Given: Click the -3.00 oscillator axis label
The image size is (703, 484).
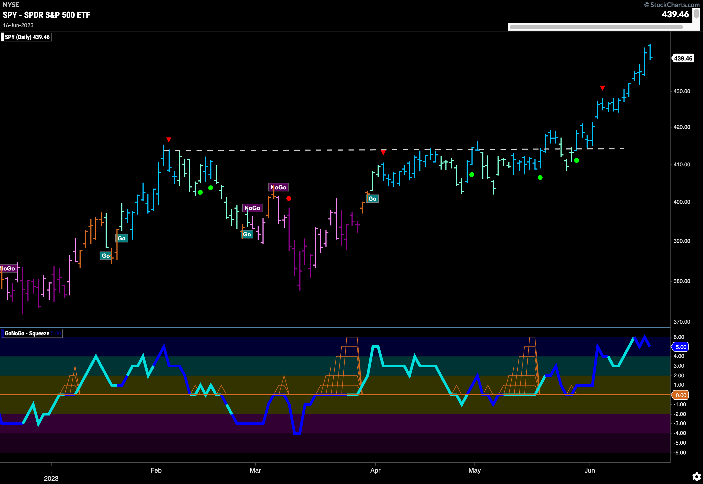Looking at the screenshot, I should [680, 423].
